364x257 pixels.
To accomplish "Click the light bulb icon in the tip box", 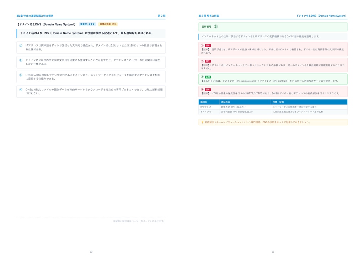I will 202,122.
